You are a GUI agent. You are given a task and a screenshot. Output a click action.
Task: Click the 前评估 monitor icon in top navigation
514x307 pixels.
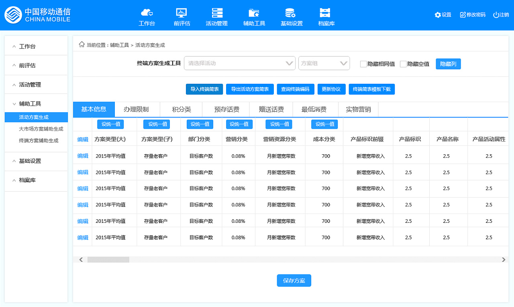coord(182,12)
